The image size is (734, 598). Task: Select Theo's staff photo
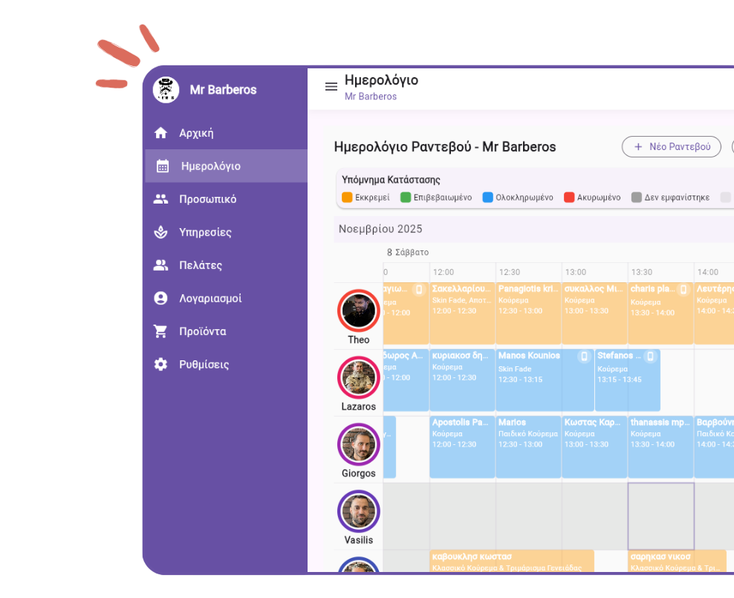[x=359, y=311]
